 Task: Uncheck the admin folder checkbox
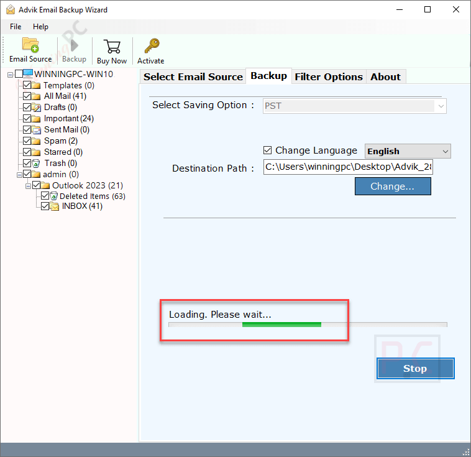click(27, 173)
